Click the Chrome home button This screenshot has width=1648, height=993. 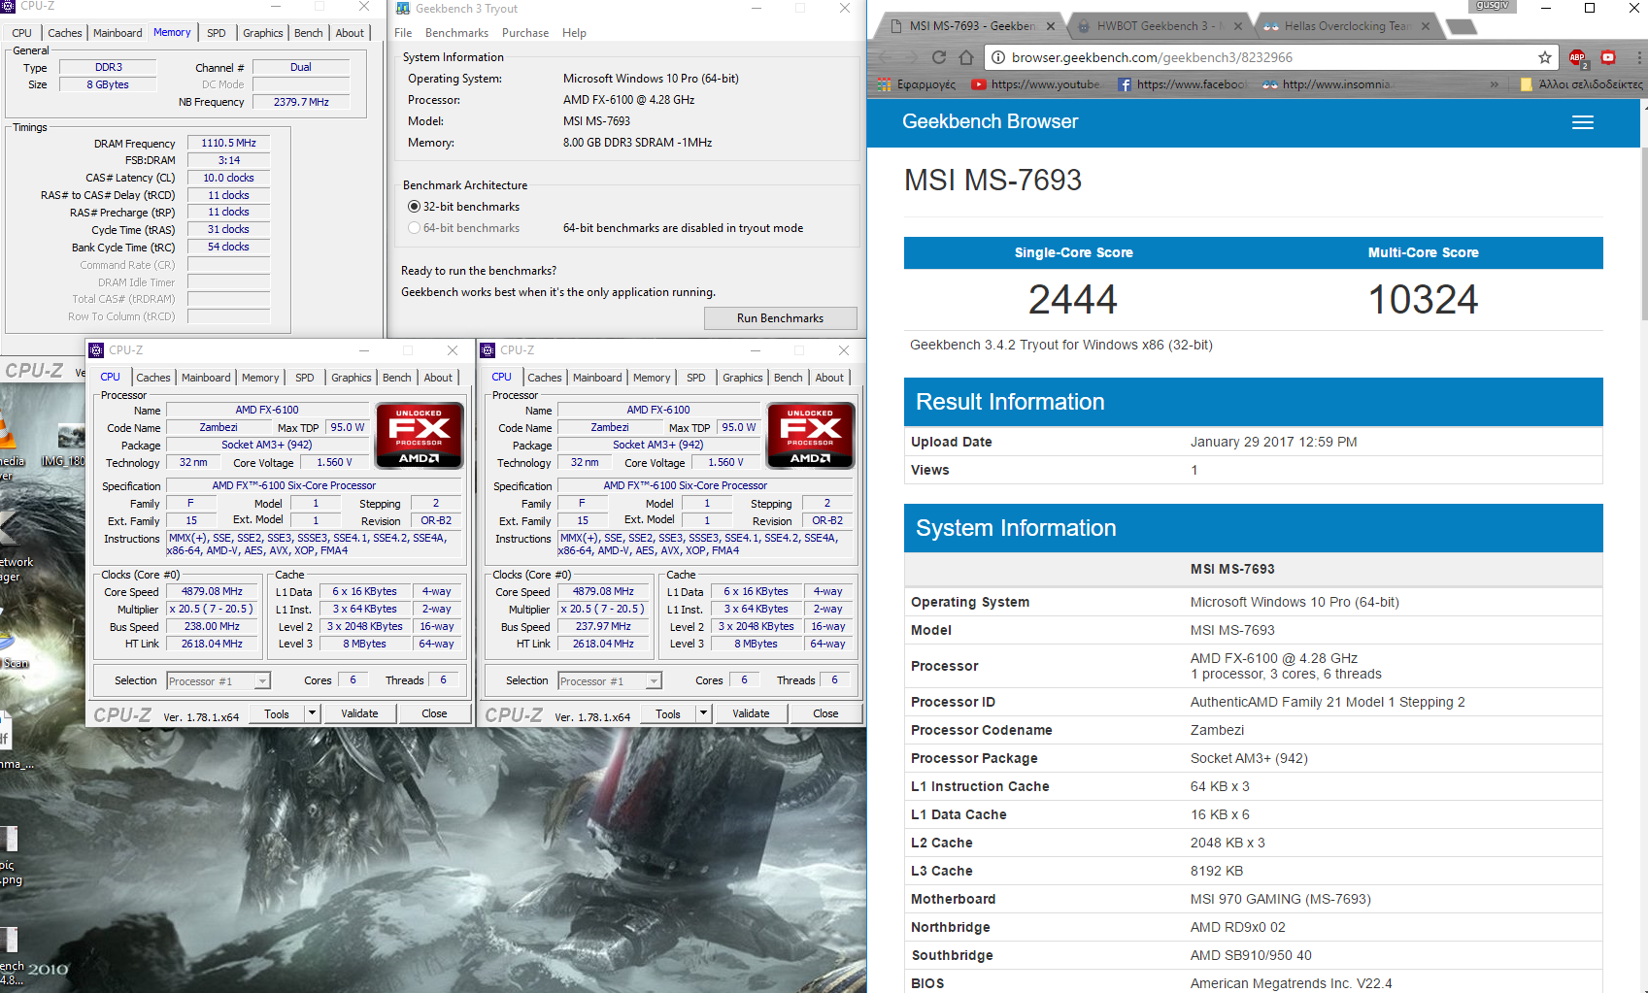pyautogui.click(x=966, y=57)
